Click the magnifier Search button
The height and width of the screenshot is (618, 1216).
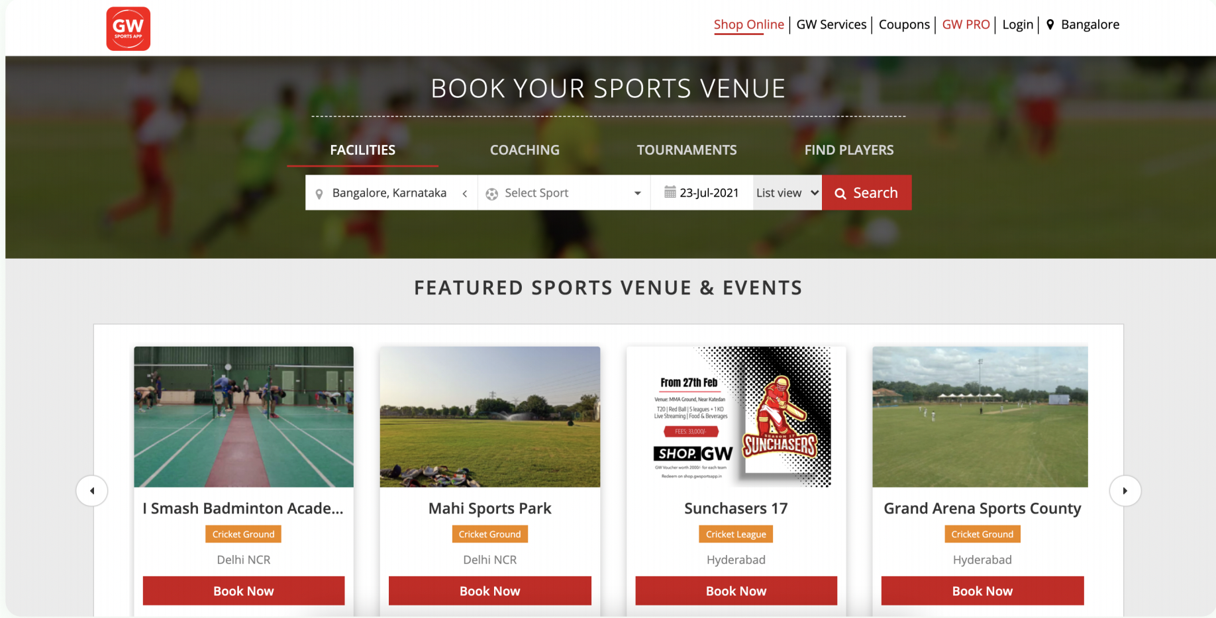[867, 193]
